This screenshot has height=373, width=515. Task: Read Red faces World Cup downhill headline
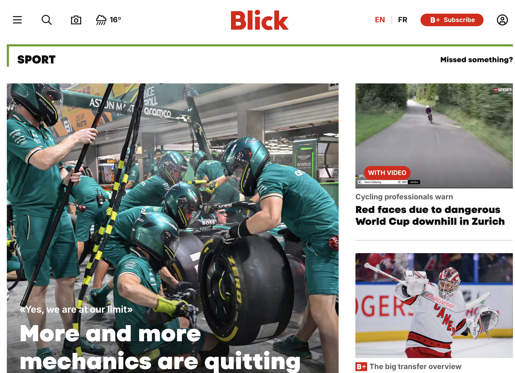(430, 215)
